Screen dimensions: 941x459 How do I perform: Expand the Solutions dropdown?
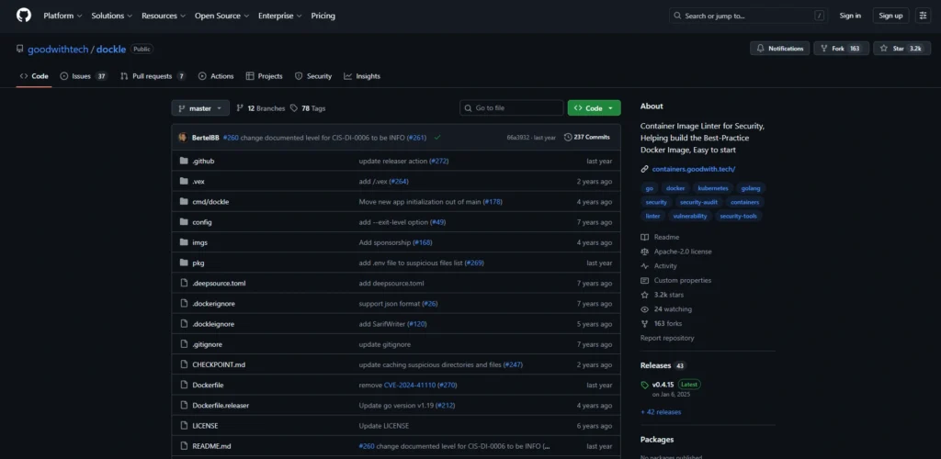point(110,17)
